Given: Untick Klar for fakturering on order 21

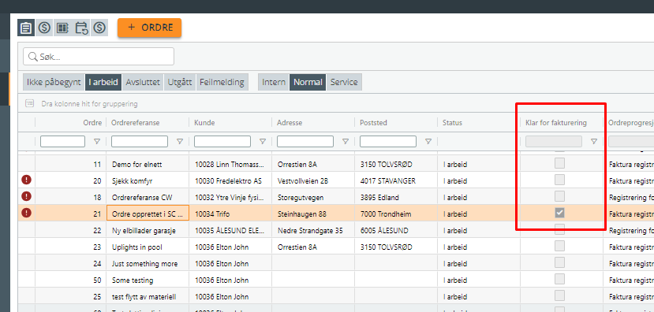Looking at the screenshot, I should [560, 213].
